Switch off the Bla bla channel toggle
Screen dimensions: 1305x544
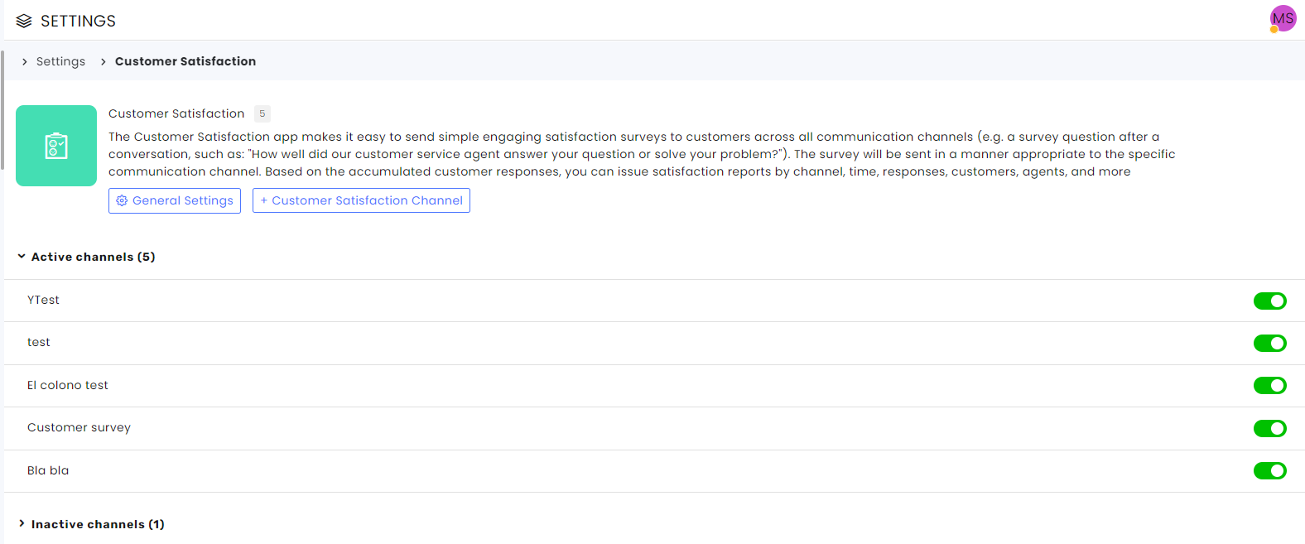point(1269,470)
